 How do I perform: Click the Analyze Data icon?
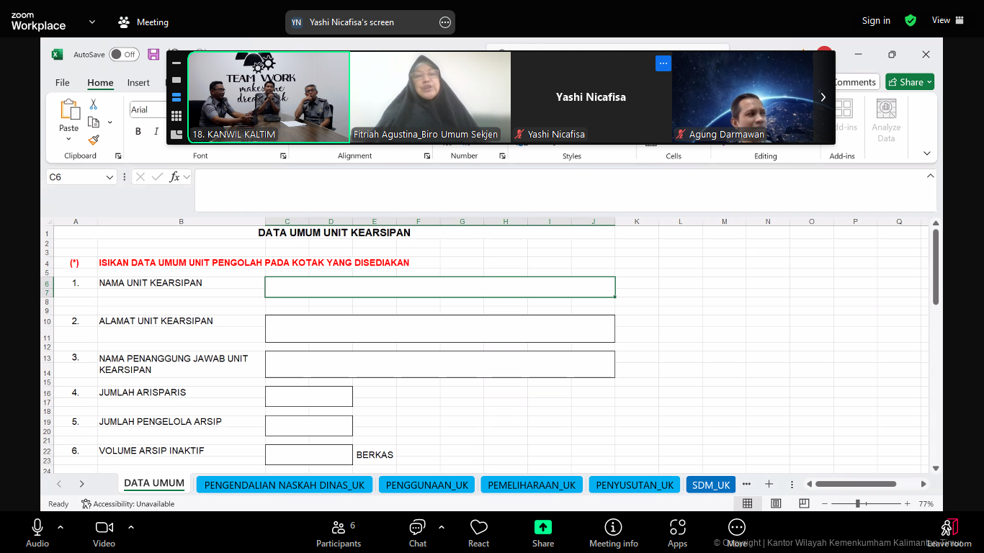click(x=886, y=109)
